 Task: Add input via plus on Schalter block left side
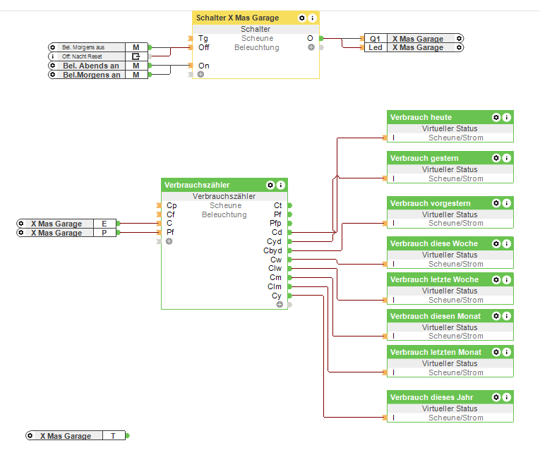pyautogui.click(x=200, y=74)
